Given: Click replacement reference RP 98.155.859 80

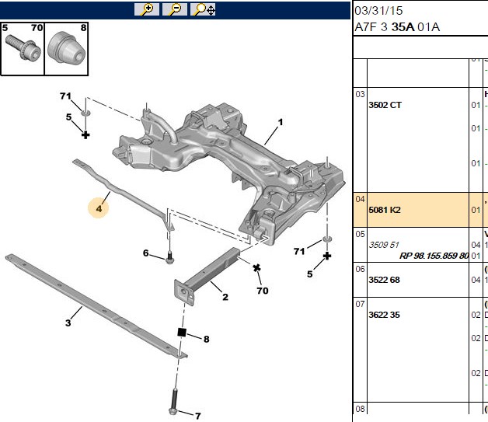Looking at the screenshot, I should [434, 256].
